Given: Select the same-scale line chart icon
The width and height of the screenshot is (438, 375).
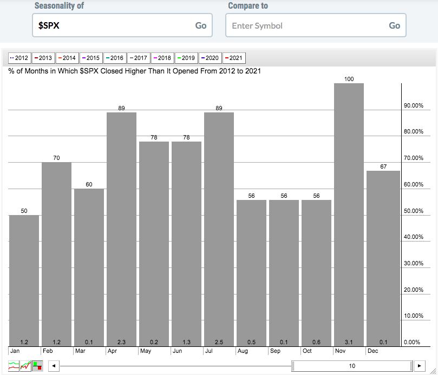Looking at the screenshot, I should click(25, 366).
